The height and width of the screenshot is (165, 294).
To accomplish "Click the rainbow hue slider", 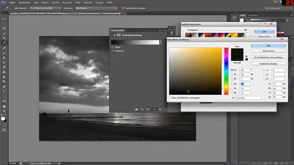I will click(x=226, y=71).
